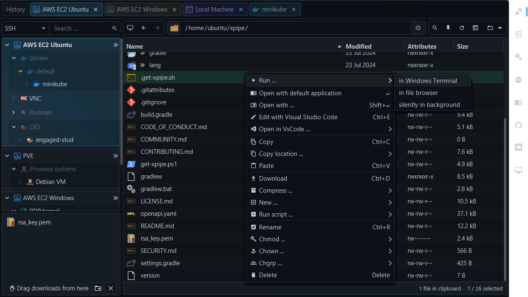The image size is (528, 297).
Task: Click the rsa_key.pem key icon in downloads panel
Action: [x=10, y=222]
